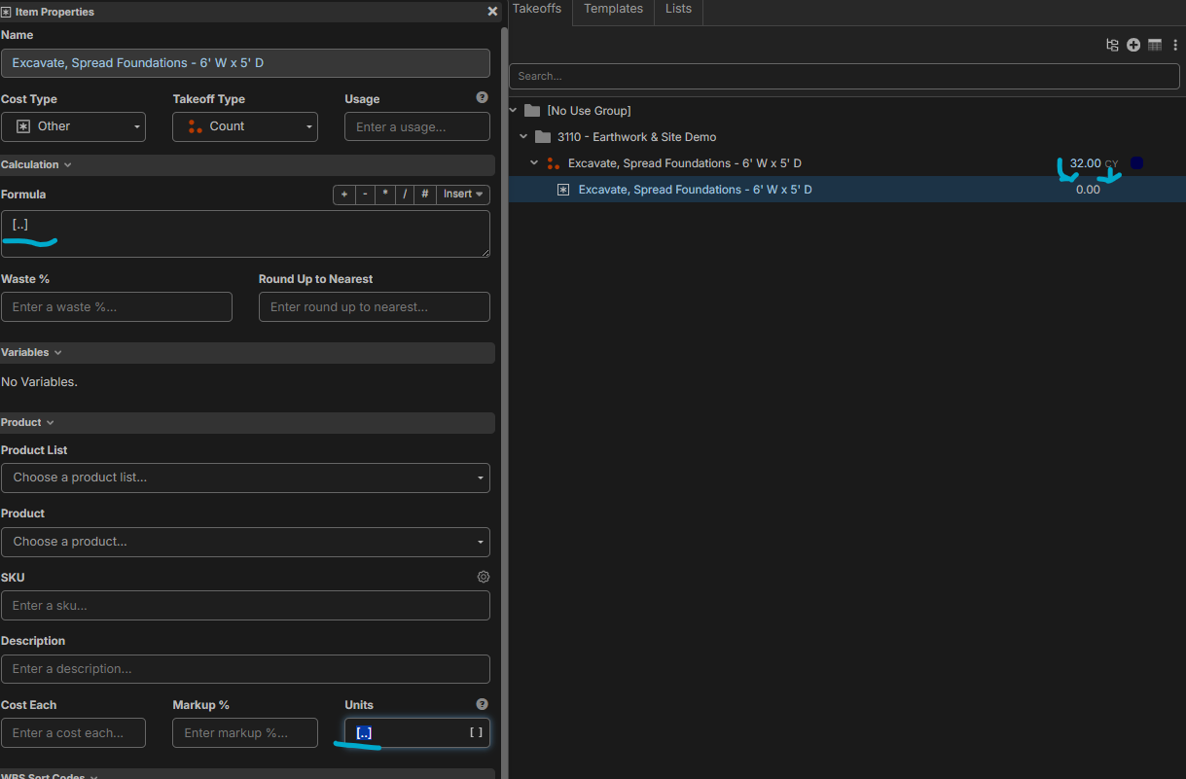Switch to the Lists tab

(678, 9)
